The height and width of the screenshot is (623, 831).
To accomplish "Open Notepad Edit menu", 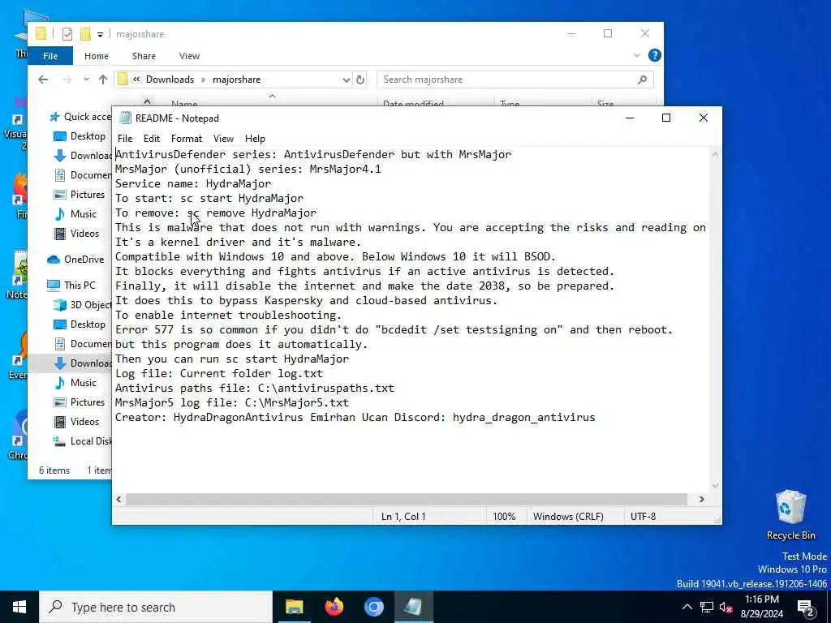I will (152, 138).
